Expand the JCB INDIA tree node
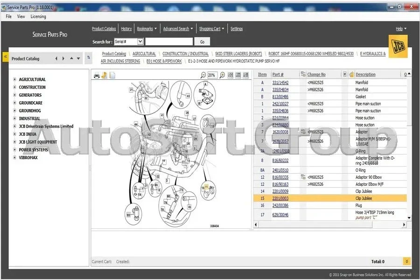 pos(15,134)
